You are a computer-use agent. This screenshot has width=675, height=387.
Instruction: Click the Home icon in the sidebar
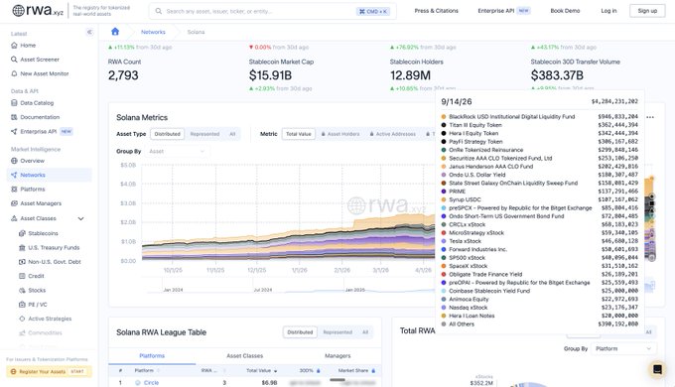(14, 46)
